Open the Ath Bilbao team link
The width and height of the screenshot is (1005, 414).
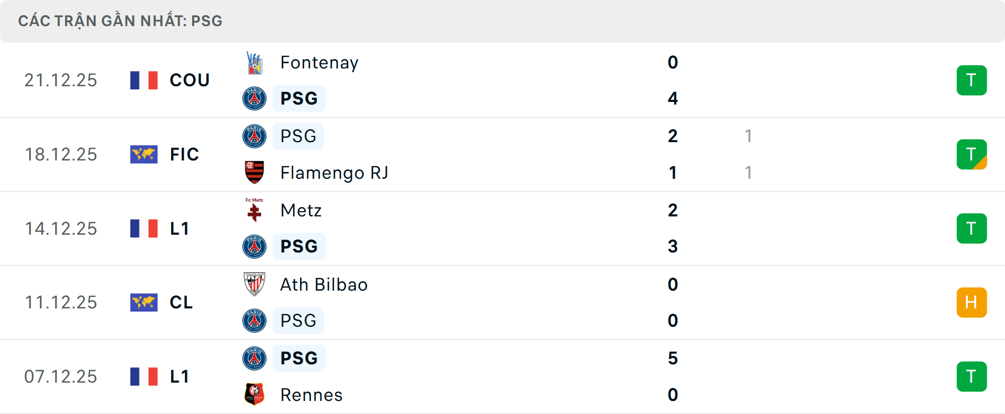click(324, 284)
